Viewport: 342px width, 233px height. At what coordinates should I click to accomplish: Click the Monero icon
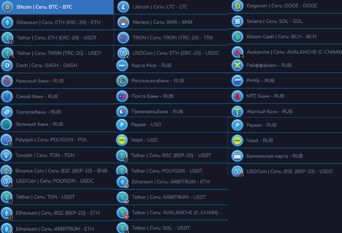point(123,22)
